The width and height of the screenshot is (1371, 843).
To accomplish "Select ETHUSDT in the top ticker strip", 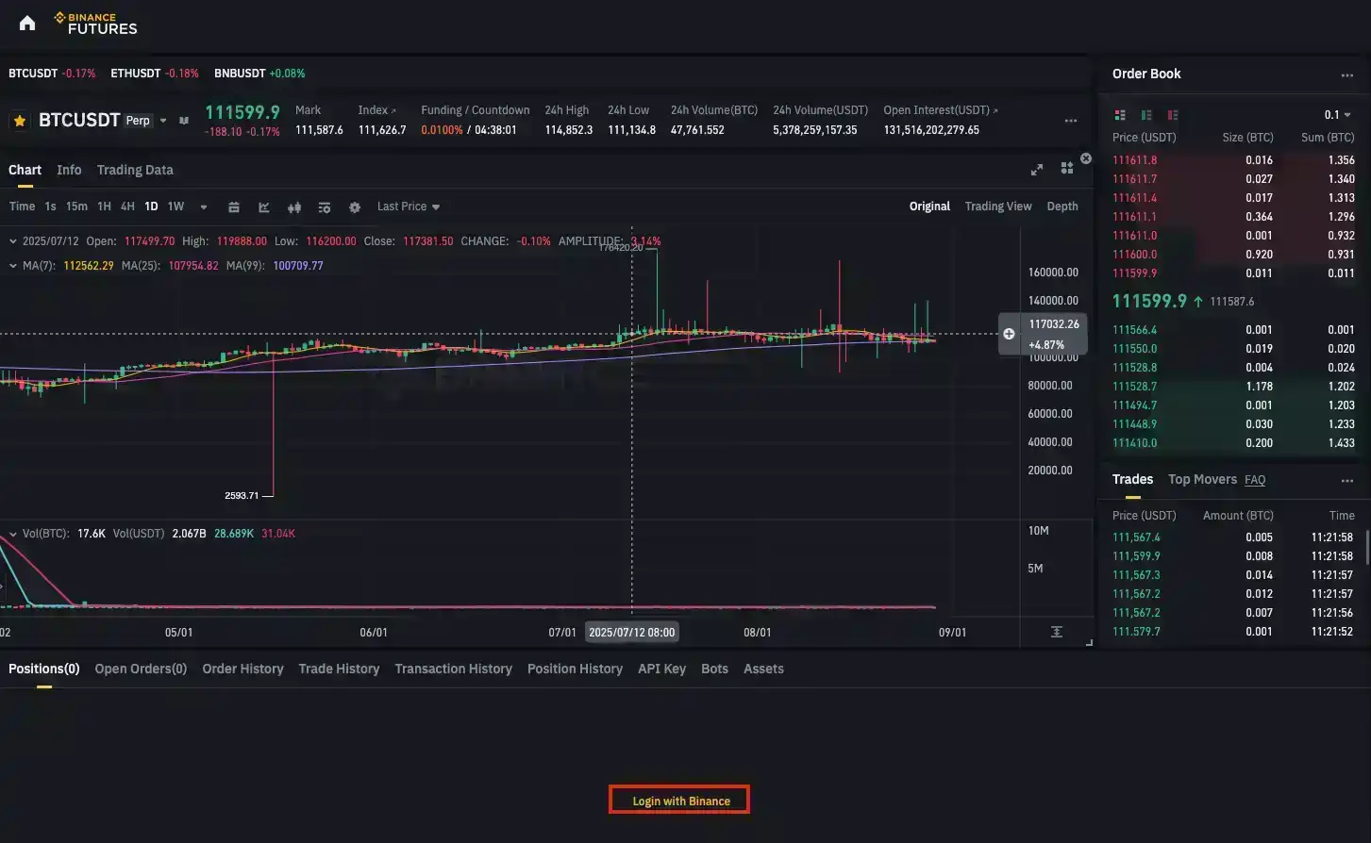I will [155, 73].
